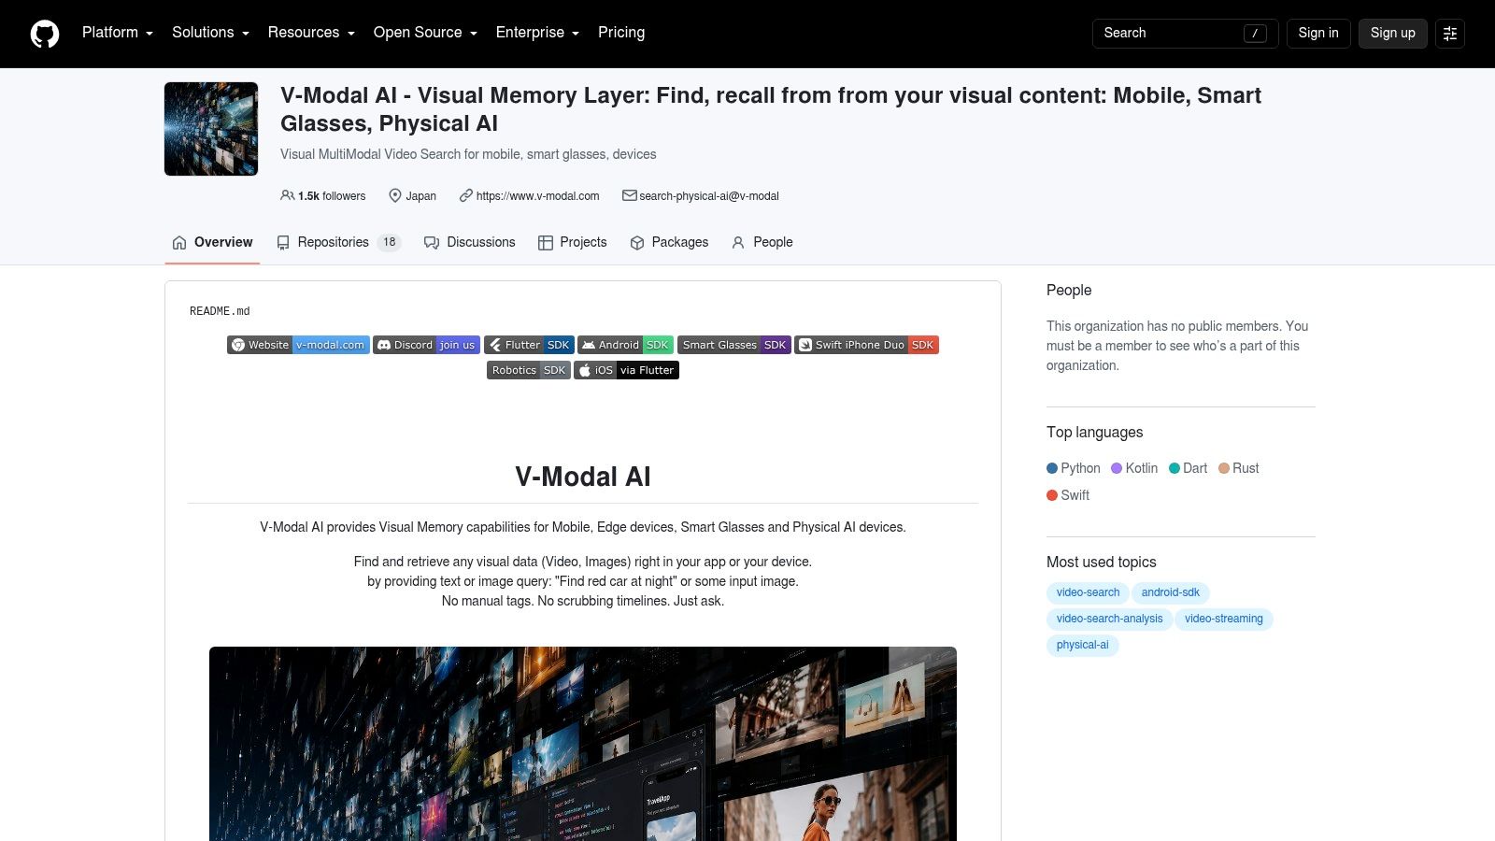Open the Android SDK badge
Viewport: 1495px width, 841px height.
pos(625,345)
